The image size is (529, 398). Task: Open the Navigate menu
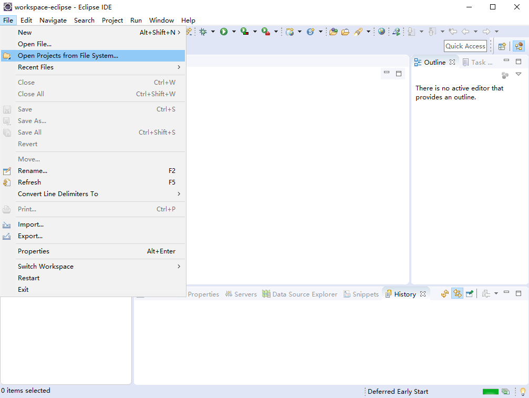click(x=53, y=21)
